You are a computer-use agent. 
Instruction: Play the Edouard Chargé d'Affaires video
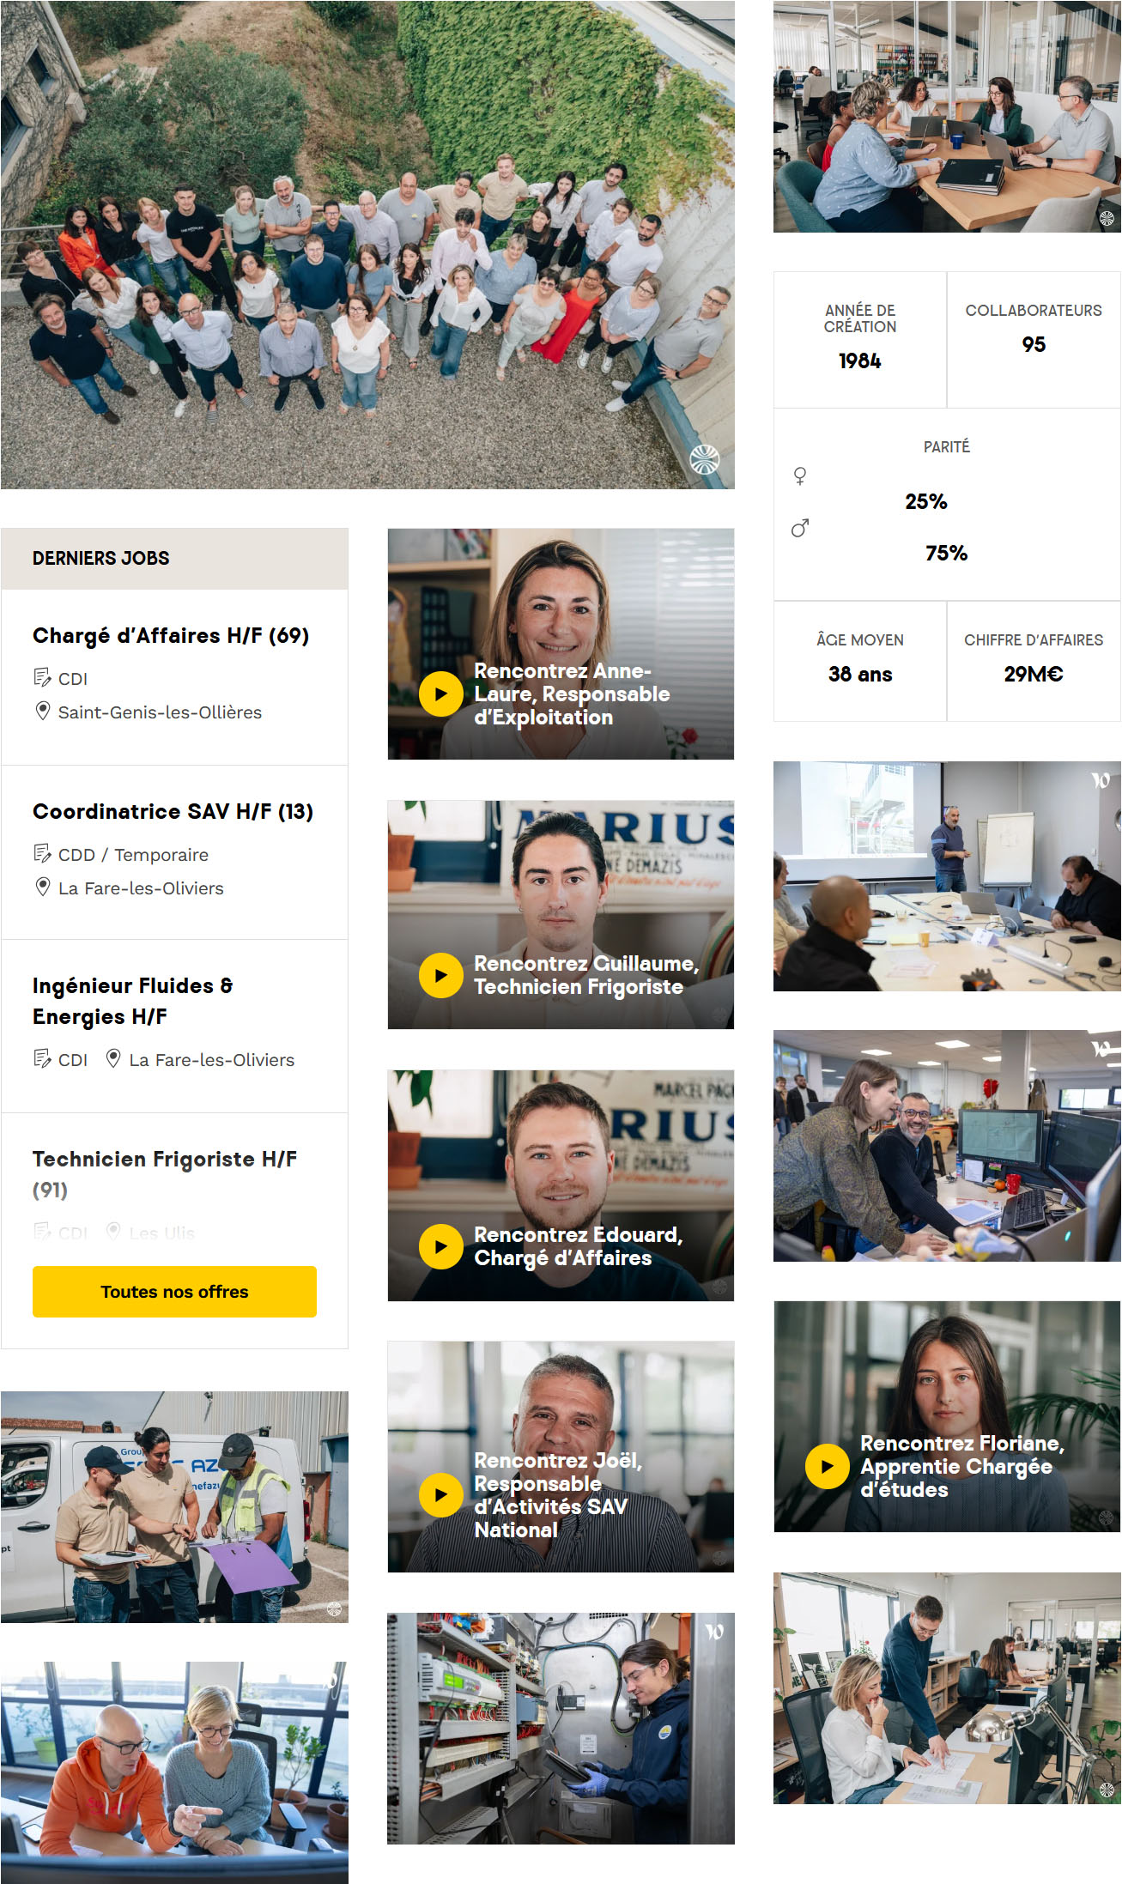point(440,1246)
